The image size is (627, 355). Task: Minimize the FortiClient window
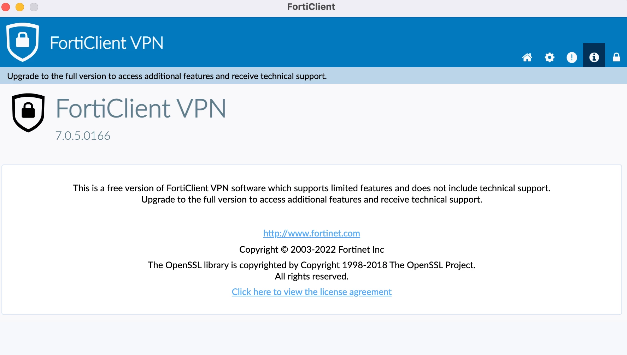[20, 7]
